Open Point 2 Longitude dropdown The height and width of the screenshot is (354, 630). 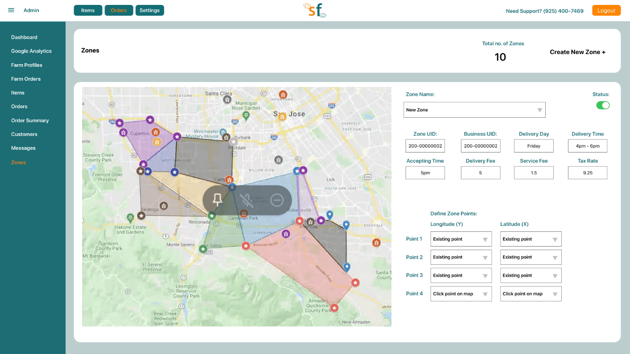[461, 257]
